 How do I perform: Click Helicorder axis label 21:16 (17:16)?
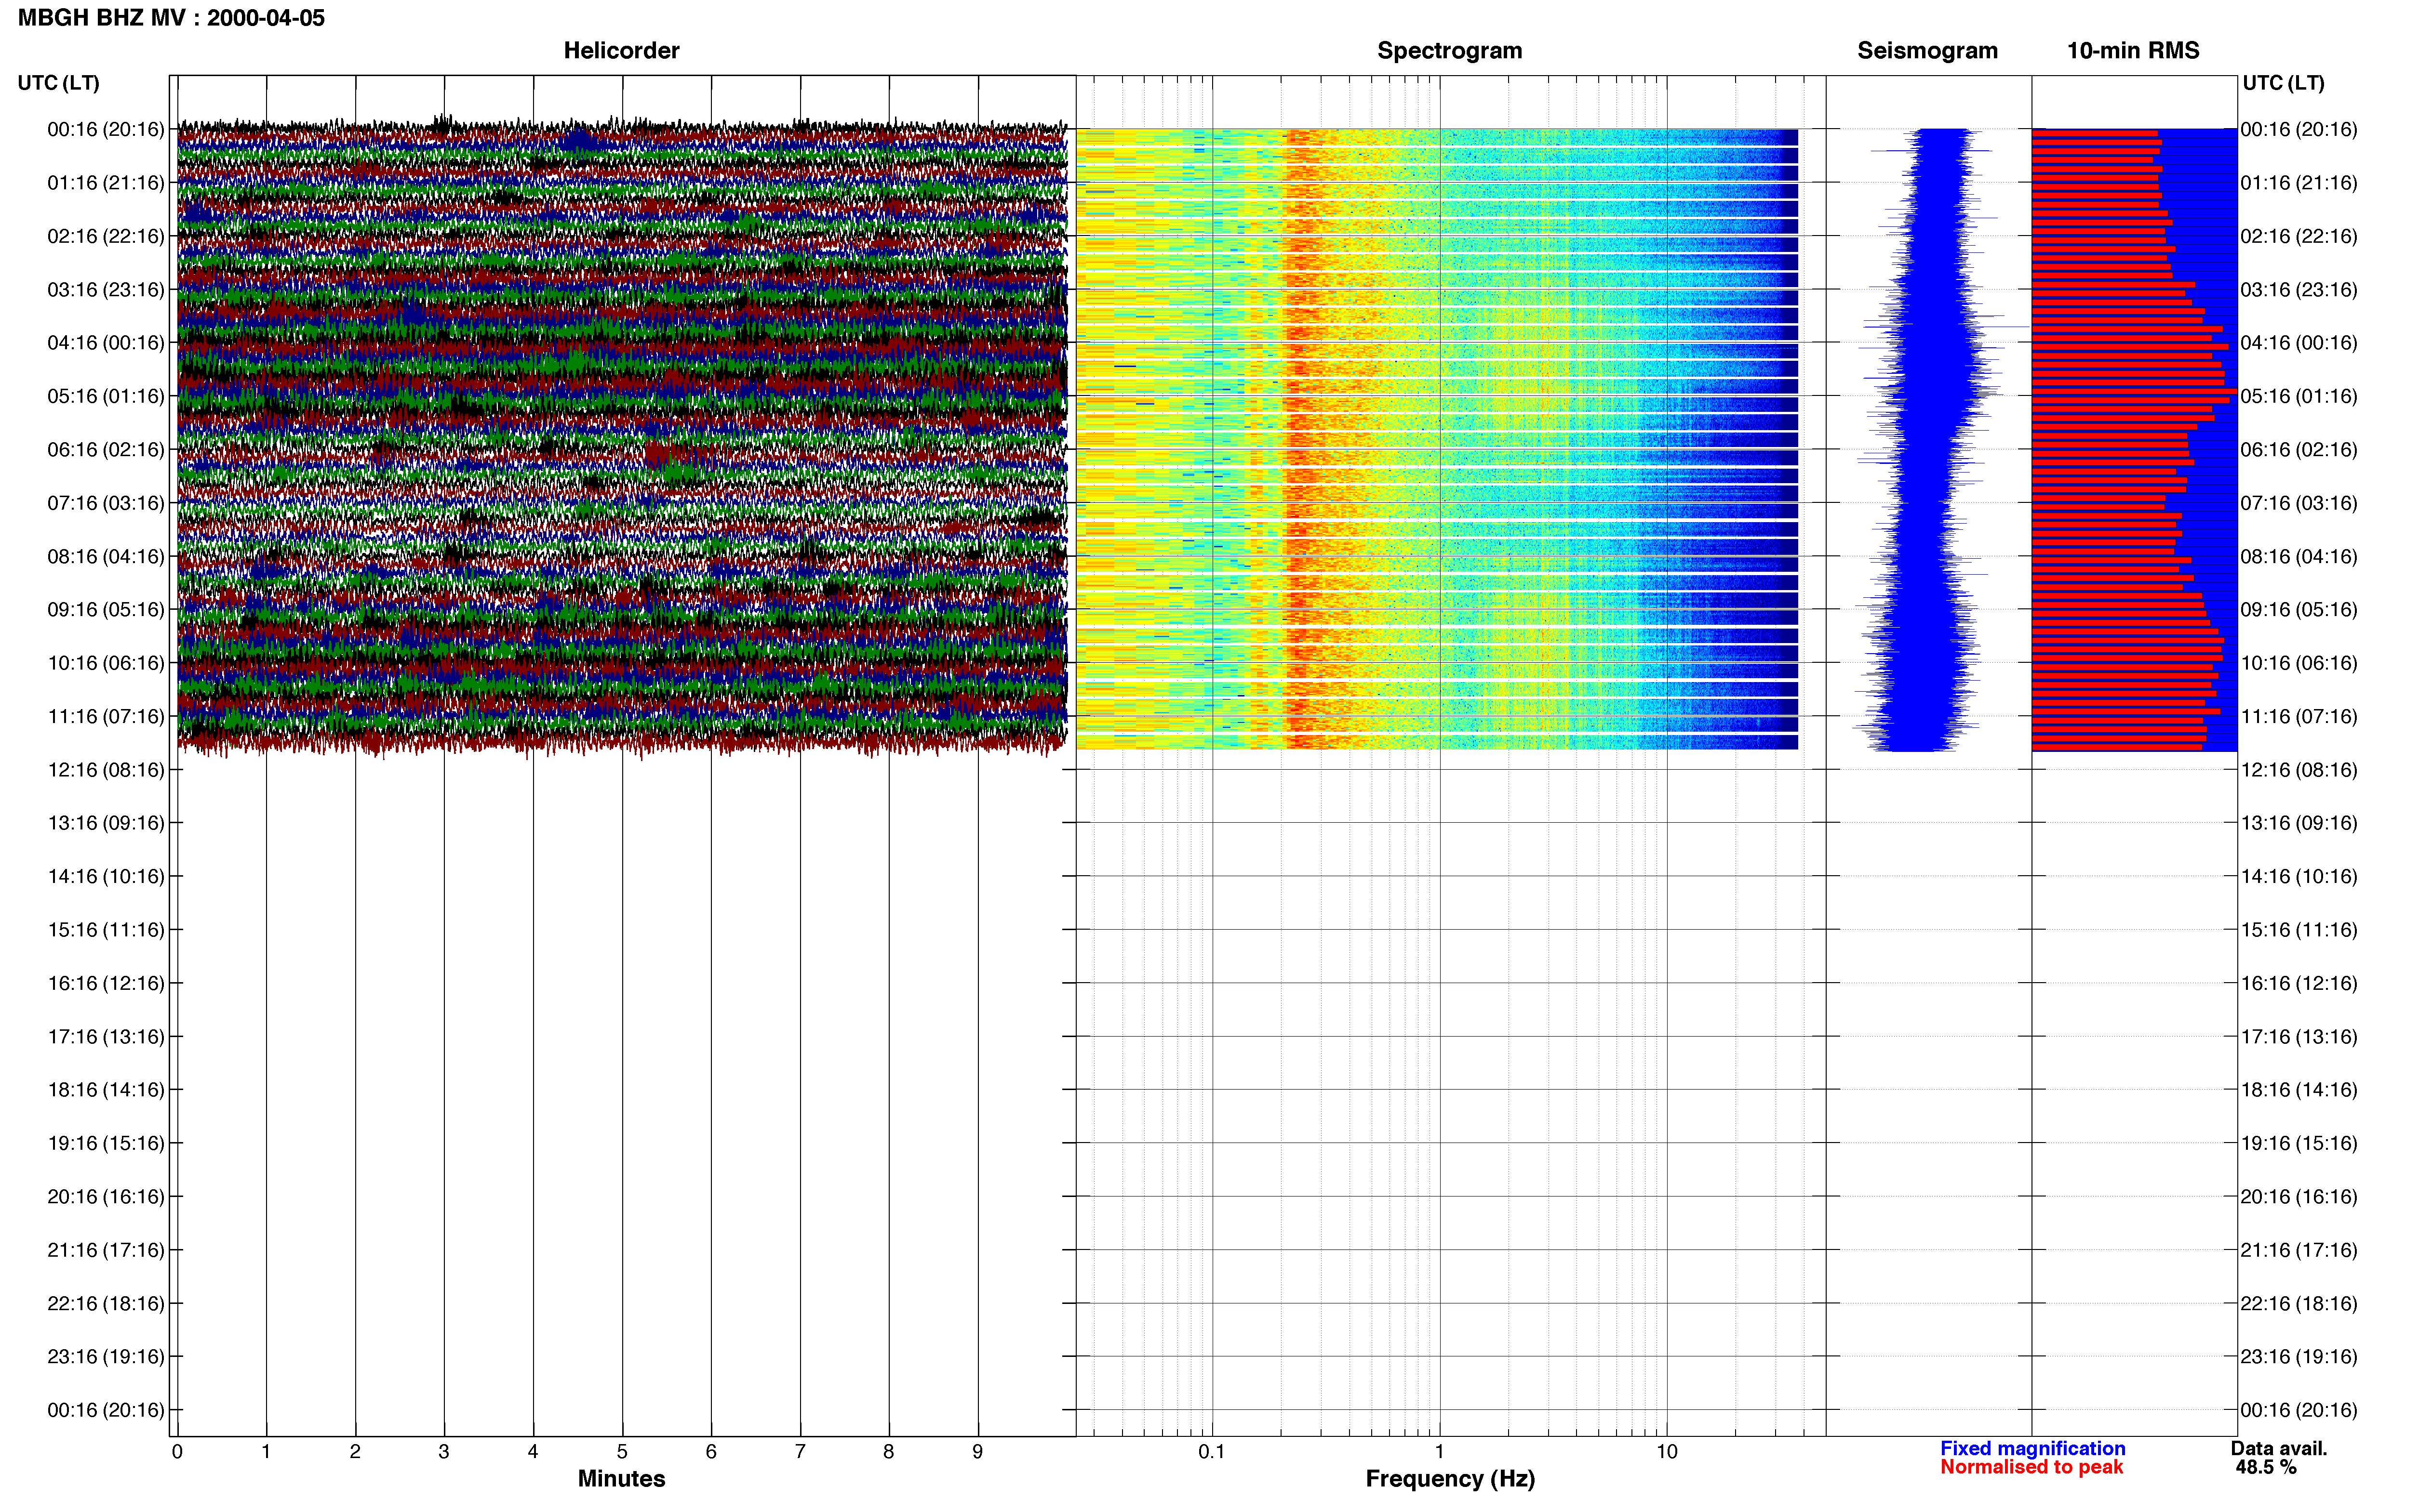tap(106, 1250)
